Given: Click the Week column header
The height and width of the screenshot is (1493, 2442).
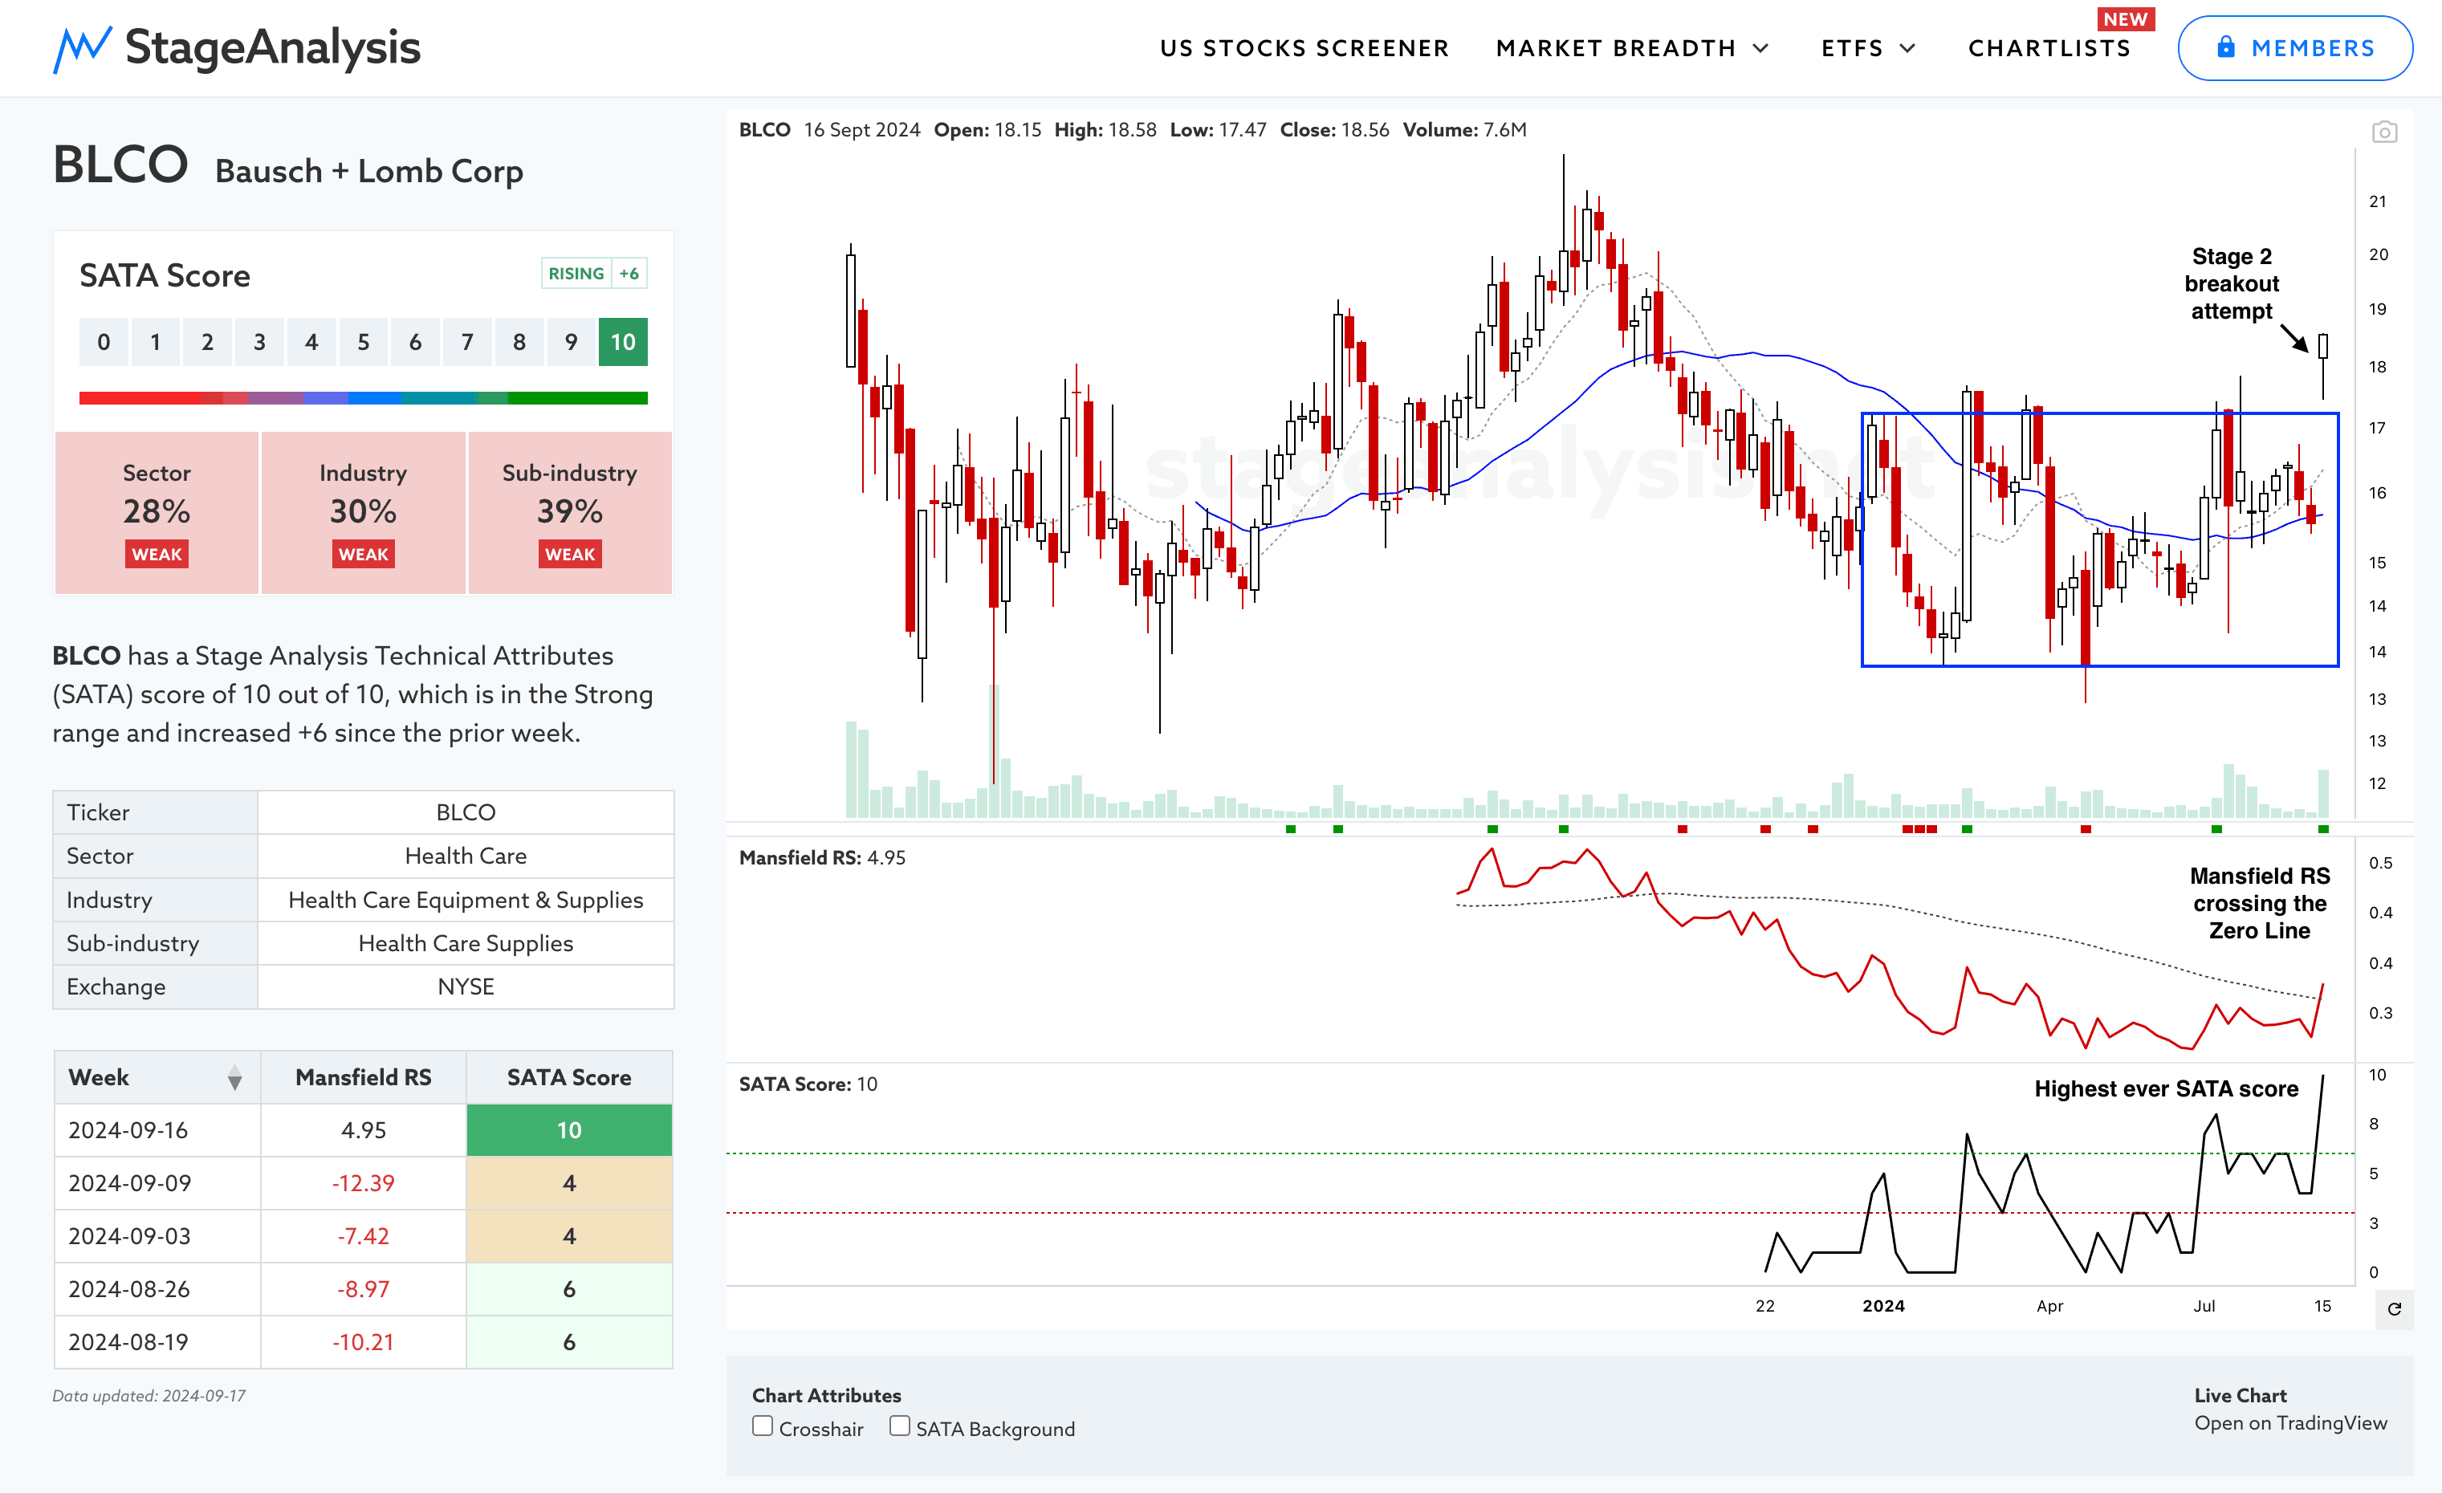Looking at the screenshot, I should [157, 1077].
